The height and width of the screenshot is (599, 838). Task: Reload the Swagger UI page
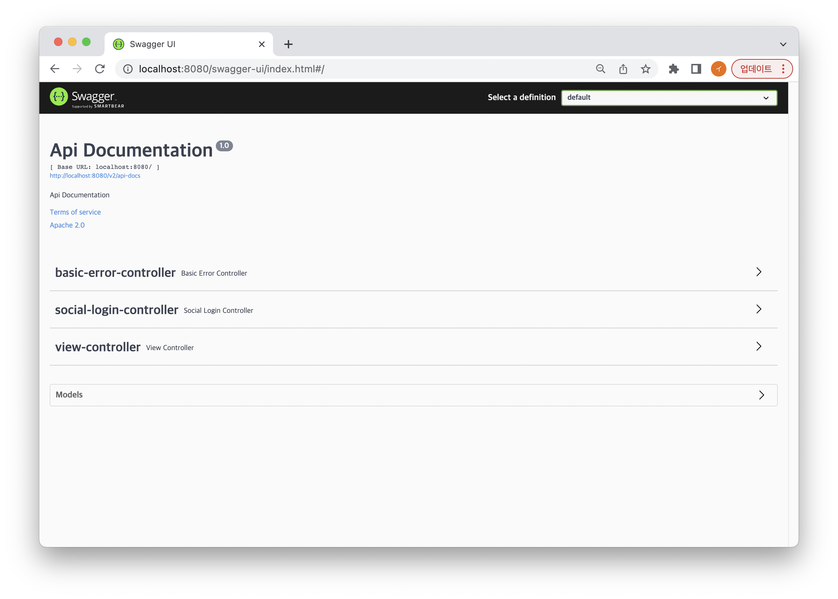click(x=100, y=69)
